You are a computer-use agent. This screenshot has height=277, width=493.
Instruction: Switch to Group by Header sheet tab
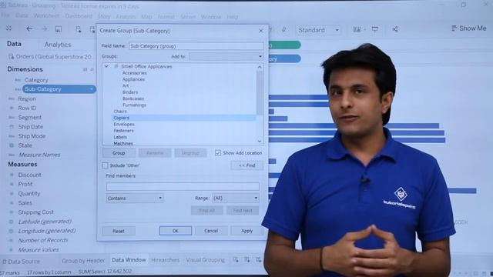pyautogui.click(x=83, y=261)
